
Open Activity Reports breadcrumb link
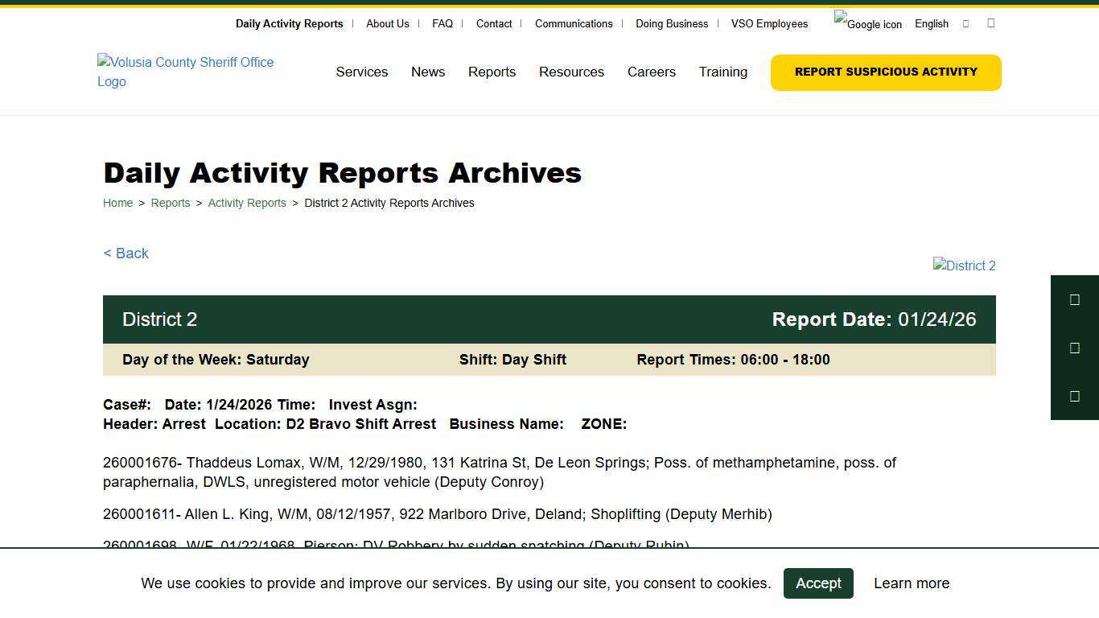247,203
